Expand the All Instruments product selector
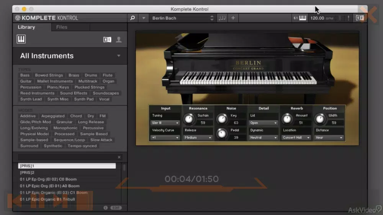 click(x=70, y=56)
